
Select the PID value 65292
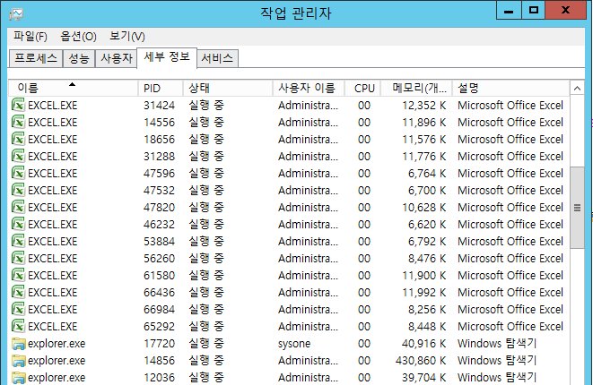point(159,326)
